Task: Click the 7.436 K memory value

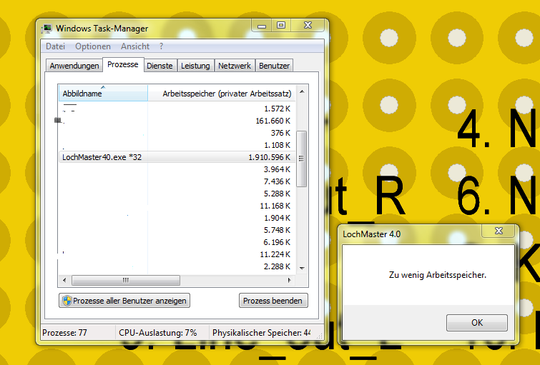Action: [x=278, y=181]
